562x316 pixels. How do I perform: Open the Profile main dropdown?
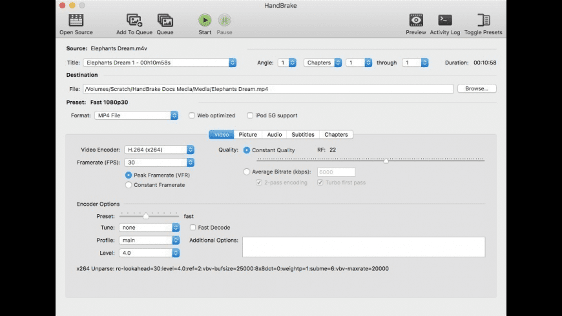click(149, 240)
